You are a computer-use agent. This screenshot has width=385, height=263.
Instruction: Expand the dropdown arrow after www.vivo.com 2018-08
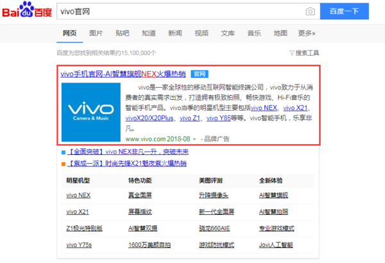[194, 139]
